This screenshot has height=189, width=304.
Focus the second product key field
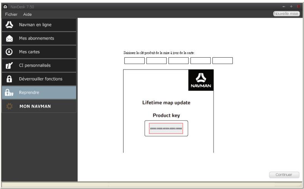coord(157,61)
